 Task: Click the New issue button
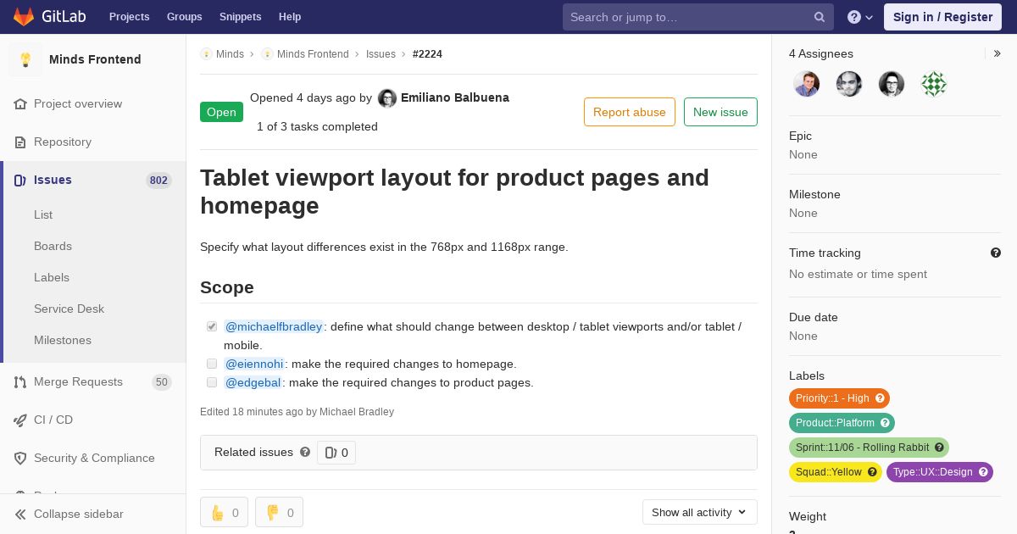point(720,112)
